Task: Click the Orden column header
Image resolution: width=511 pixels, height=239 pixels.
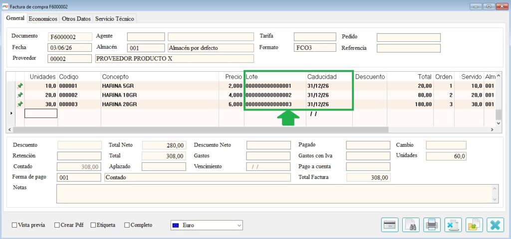Action: pos(444,77)
